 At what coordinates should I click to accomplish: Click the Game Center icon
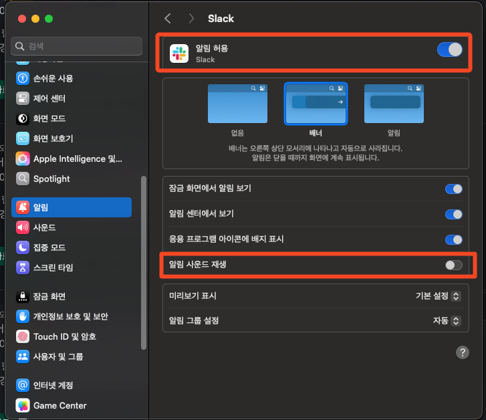23,405
